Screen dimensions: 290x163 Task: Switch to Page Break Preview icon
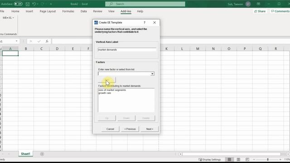(247, 159)
